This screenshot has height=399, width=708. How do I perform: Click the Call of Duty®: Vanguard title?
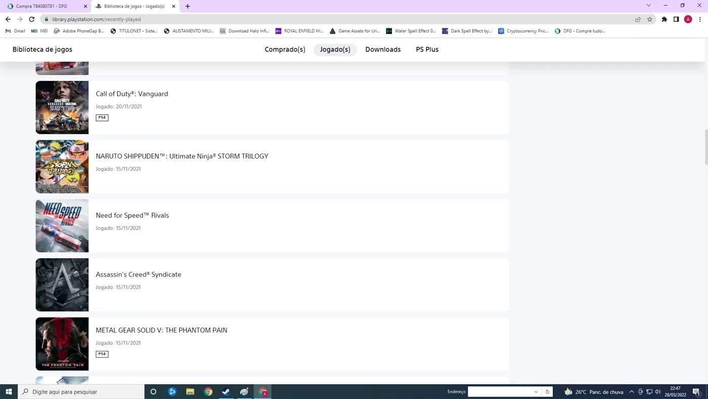click(x=132, y=94)
